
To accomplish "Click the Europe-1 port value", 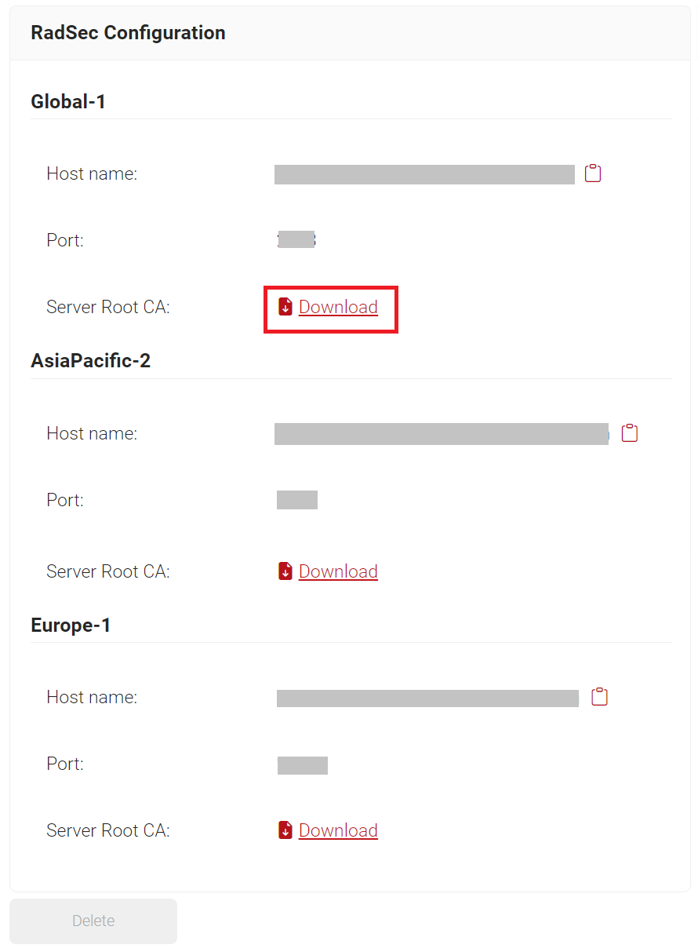I will click(x=303, y=765).
